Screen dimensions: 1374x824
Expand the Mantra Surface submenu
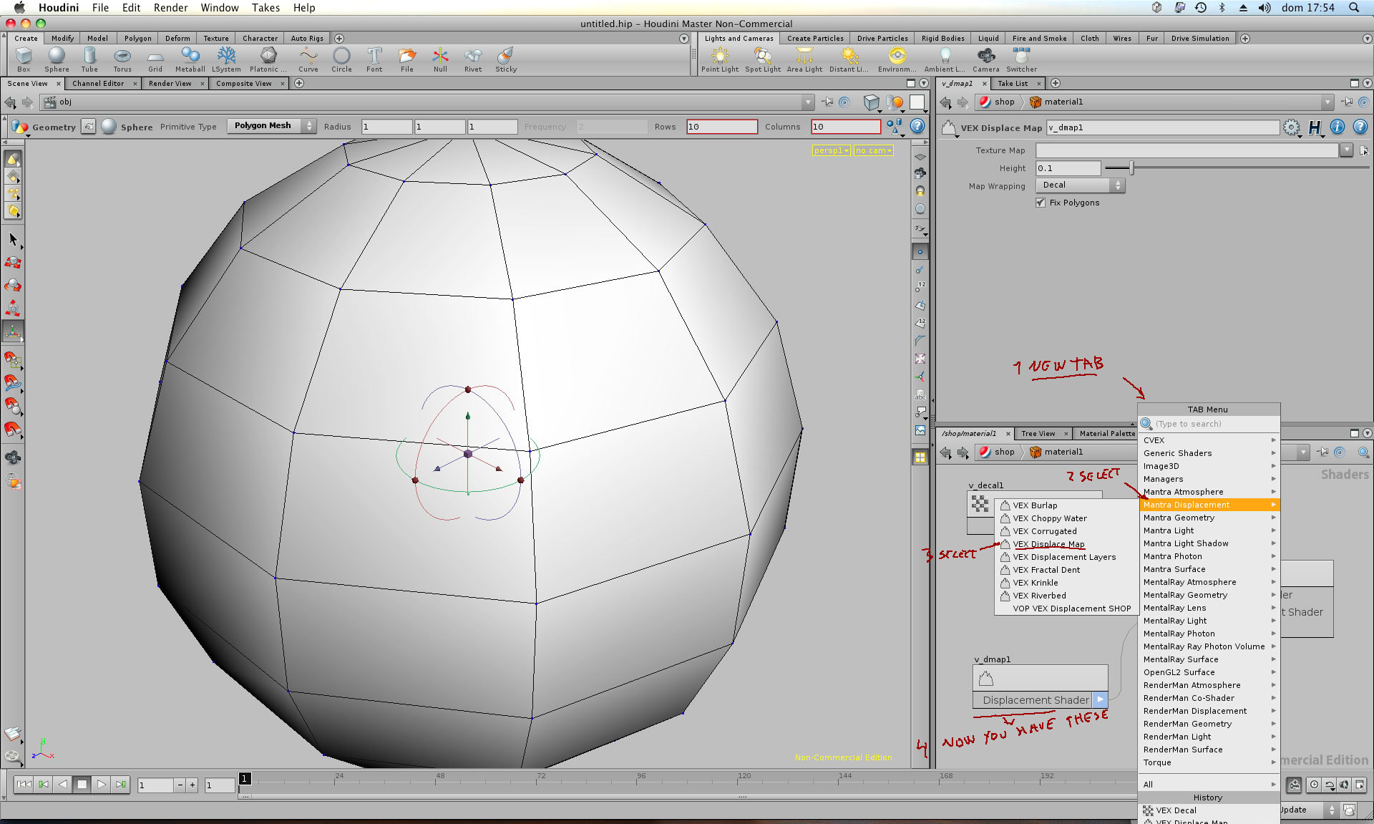[x=1209, y=569]
